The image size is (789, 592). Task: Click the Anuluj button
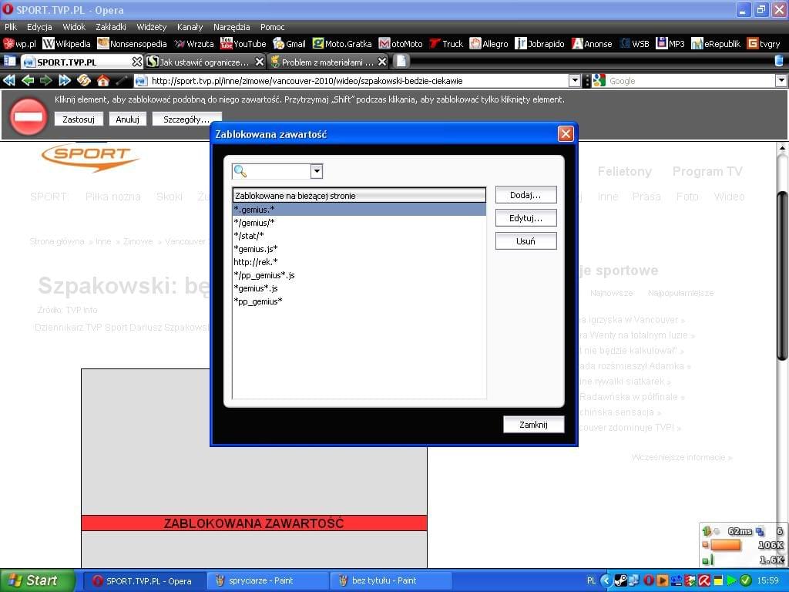(x=127, y=119)
